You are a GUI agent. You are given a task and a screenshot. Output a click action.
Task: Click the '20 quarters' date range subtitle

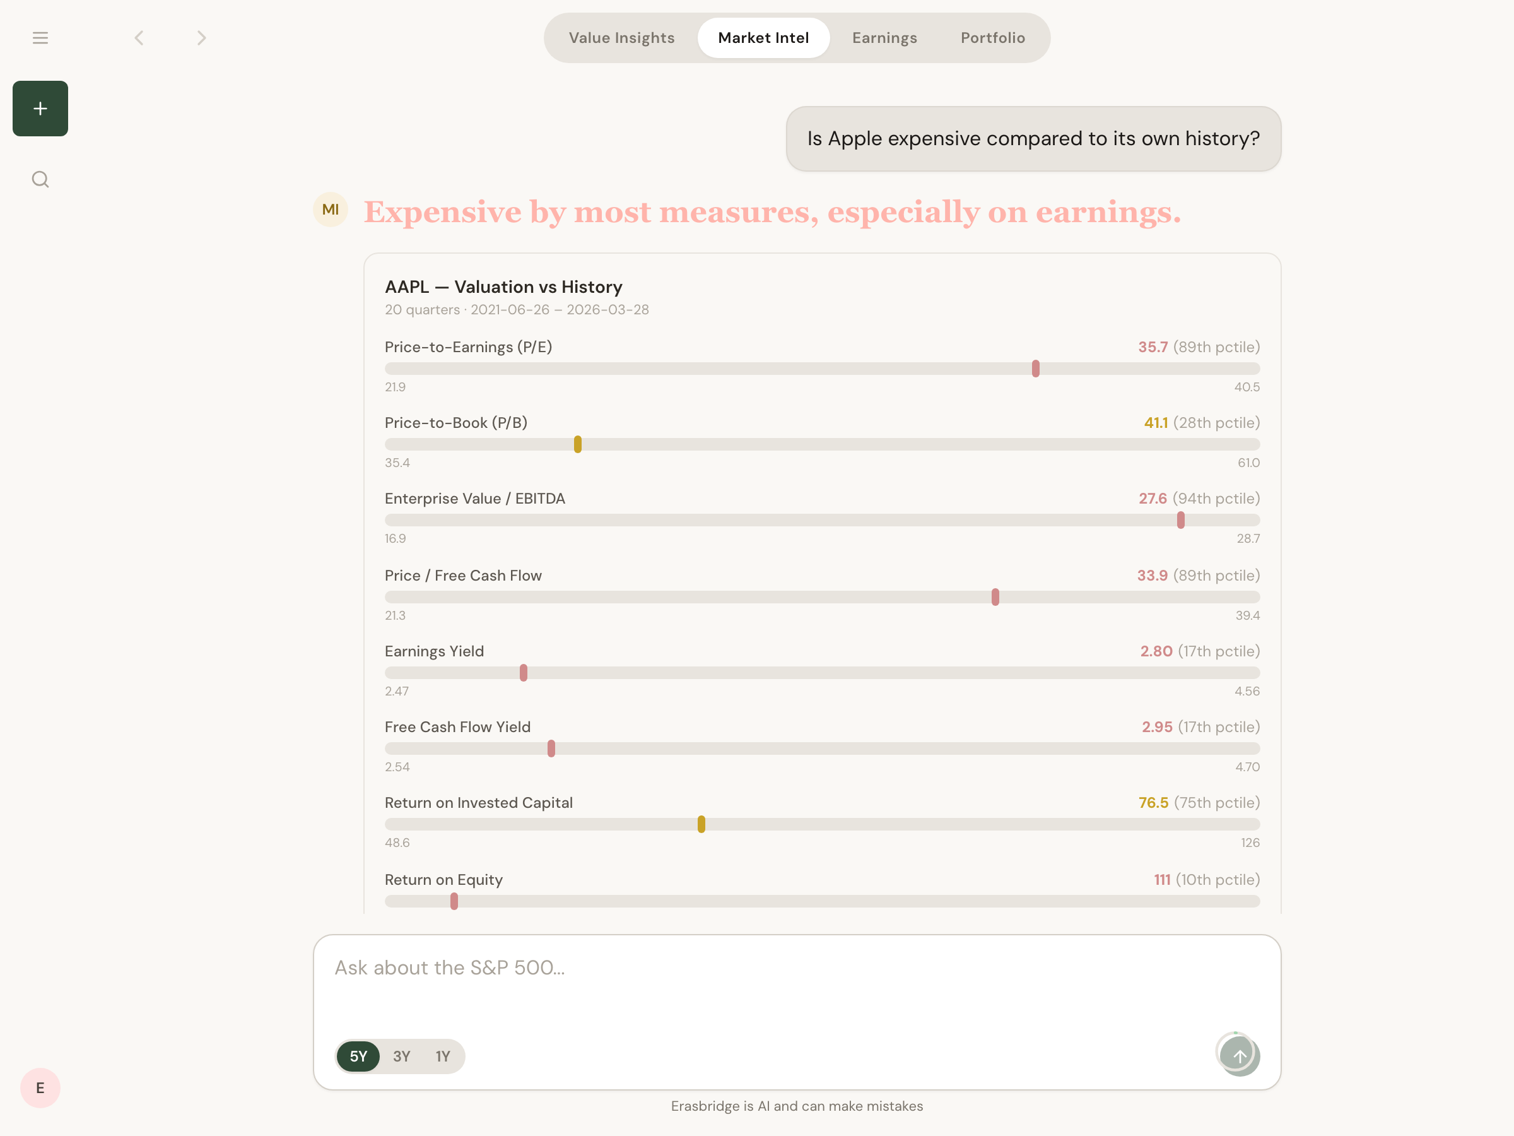tap(517, 309)
